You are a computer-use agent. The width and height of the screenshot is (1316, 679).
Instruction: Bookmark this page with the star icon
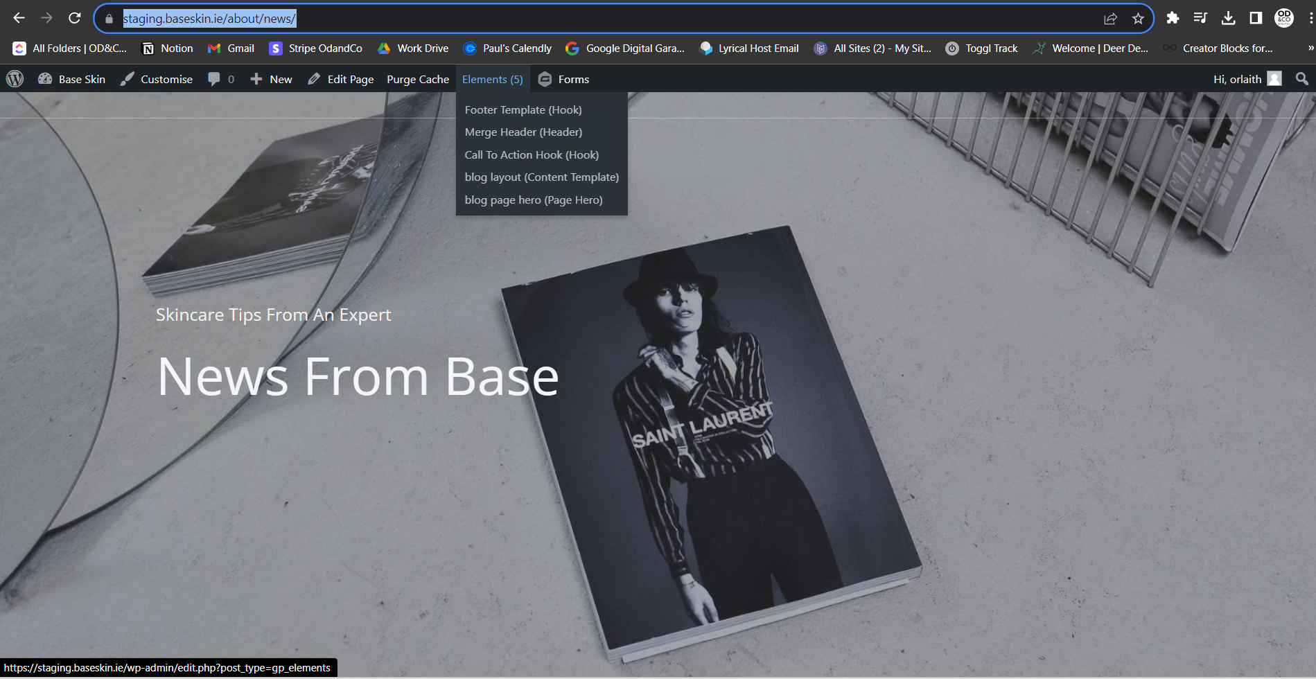(1138, 19)
